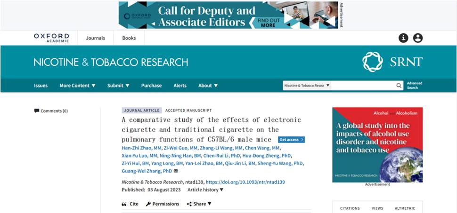Image resolution: width=457 pixels, height=213 pixels.
Task: Select the Issues menu item
Action: click(41, 86)
